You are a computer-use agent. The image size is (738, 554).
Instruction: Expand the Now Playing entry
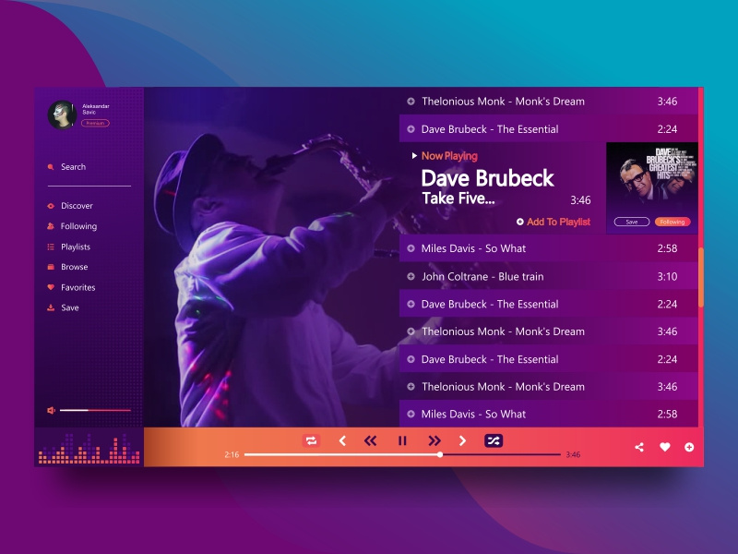(414, 156)
